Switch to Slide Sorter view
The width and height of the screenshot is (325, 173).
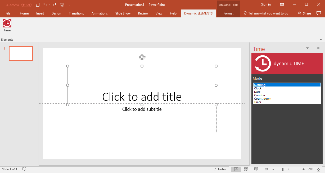click(x=246, y=169)
